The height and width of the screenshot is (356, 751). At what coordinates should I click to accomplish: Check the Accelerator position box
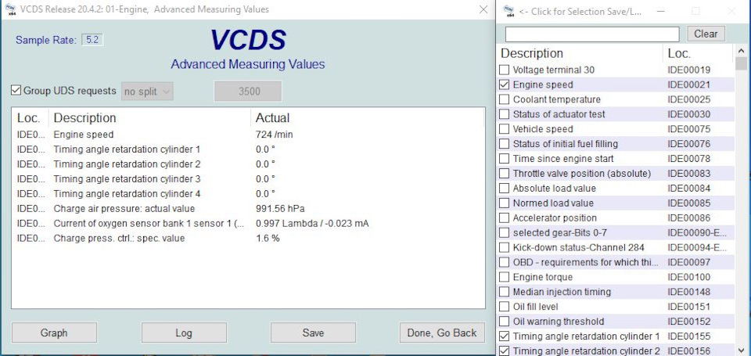click(x=505, y=218)
